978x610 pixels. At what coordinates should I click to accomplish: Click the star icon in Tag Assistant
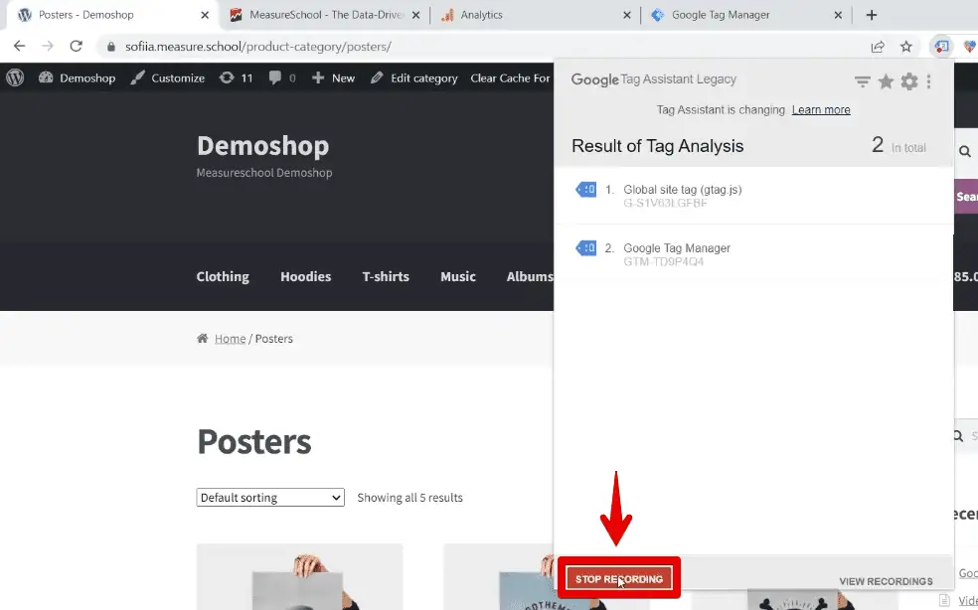coord(886,81)
